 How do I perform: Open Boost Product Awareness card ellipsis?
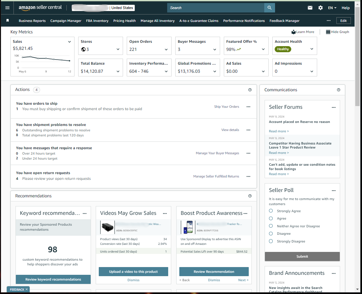245,214
